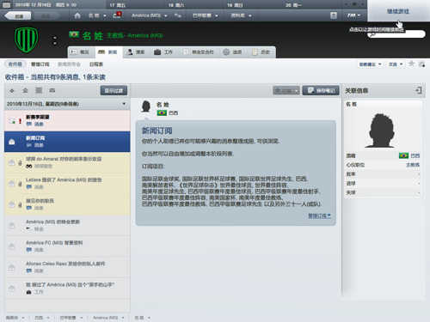Click the América (MG) green striped club badge
430x322 pixels.
[x=27, y=39]
